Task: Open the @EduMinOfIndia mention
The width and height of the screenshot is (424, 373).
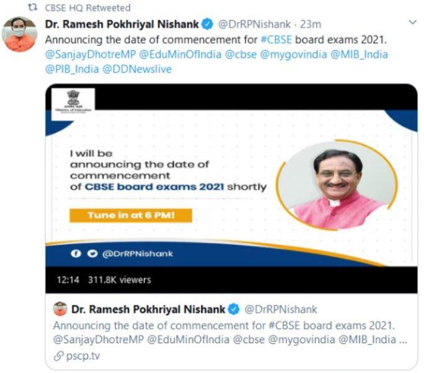Action: (x=180, y=55)
